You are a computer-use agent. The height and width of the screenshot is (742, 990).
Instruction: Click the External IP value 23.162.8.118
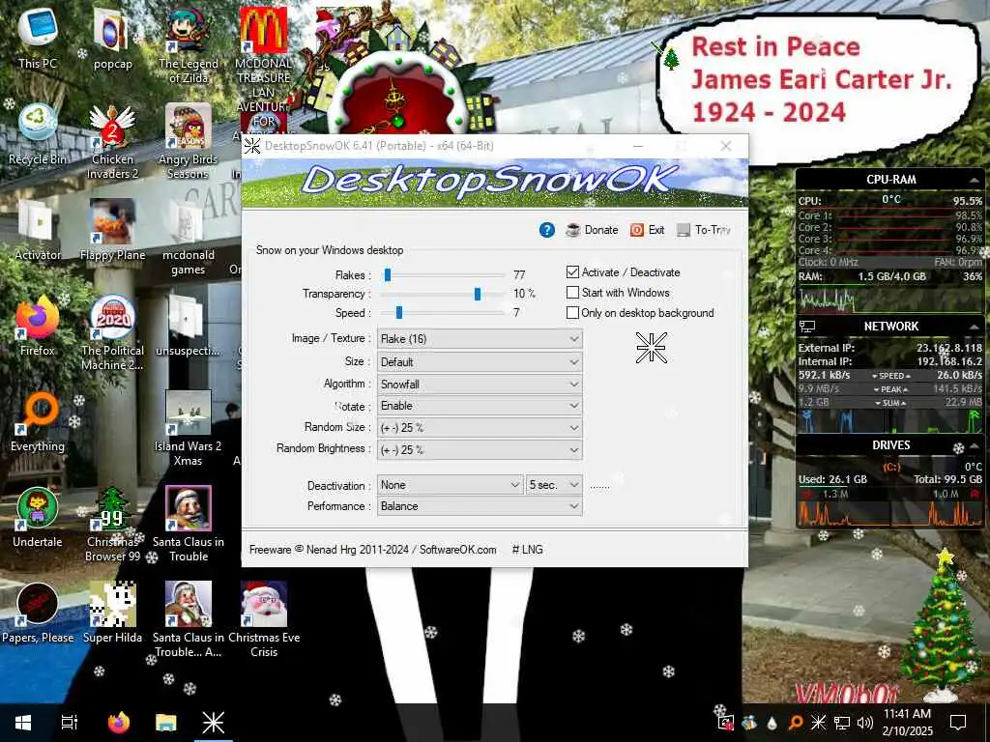coord(949,348)
